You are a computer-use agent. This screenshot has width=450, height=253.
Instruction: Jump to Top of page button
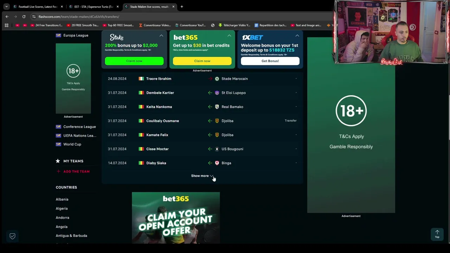[x=437, y=234]
